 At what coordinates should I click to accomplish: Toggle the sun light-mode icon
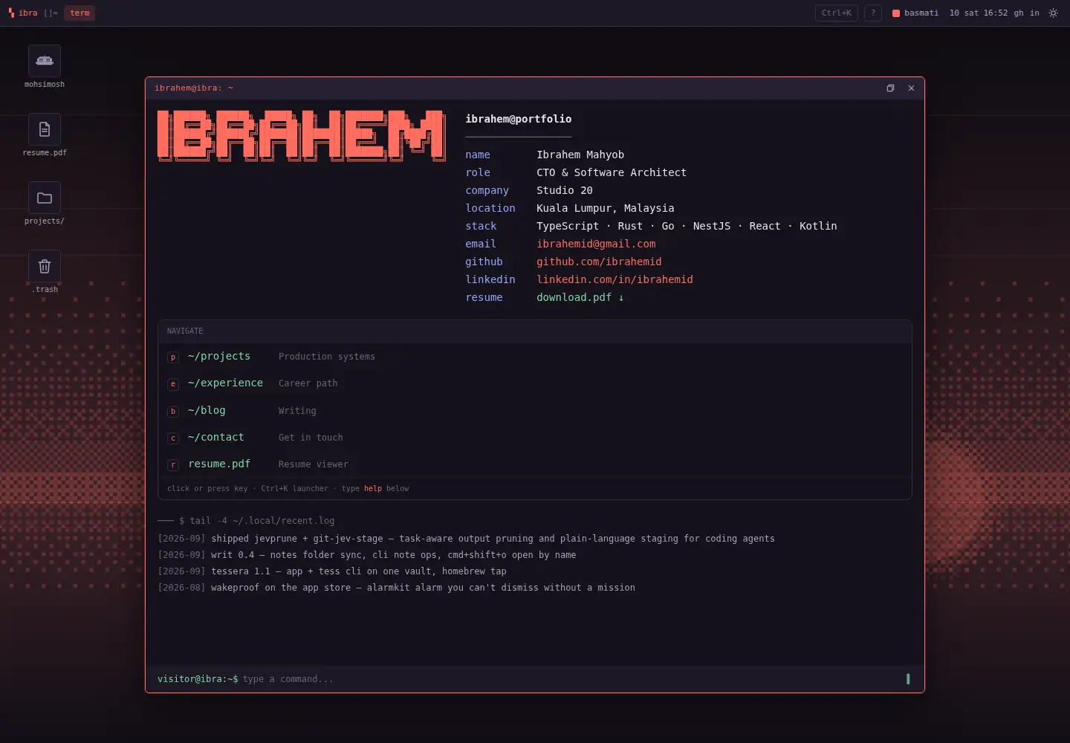tap(1053, 13)
